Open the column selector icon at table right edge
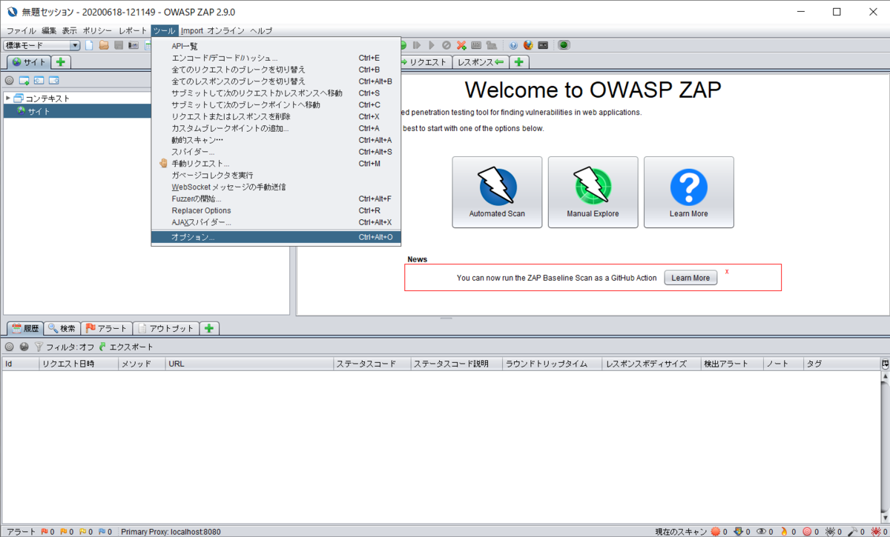Viewport: 890px width, 537px height. (885, 364)
